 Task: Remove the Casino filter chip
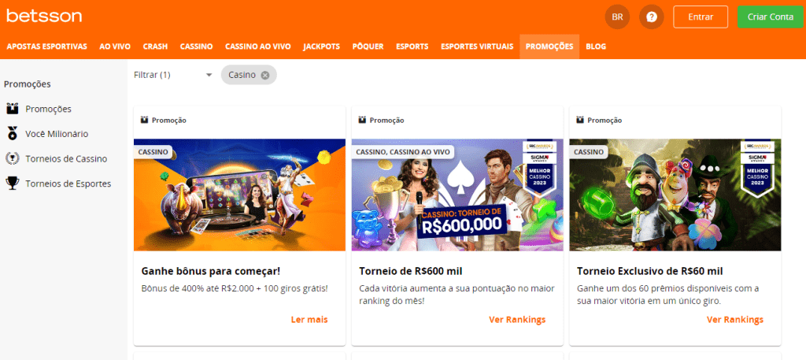point(264,75)
